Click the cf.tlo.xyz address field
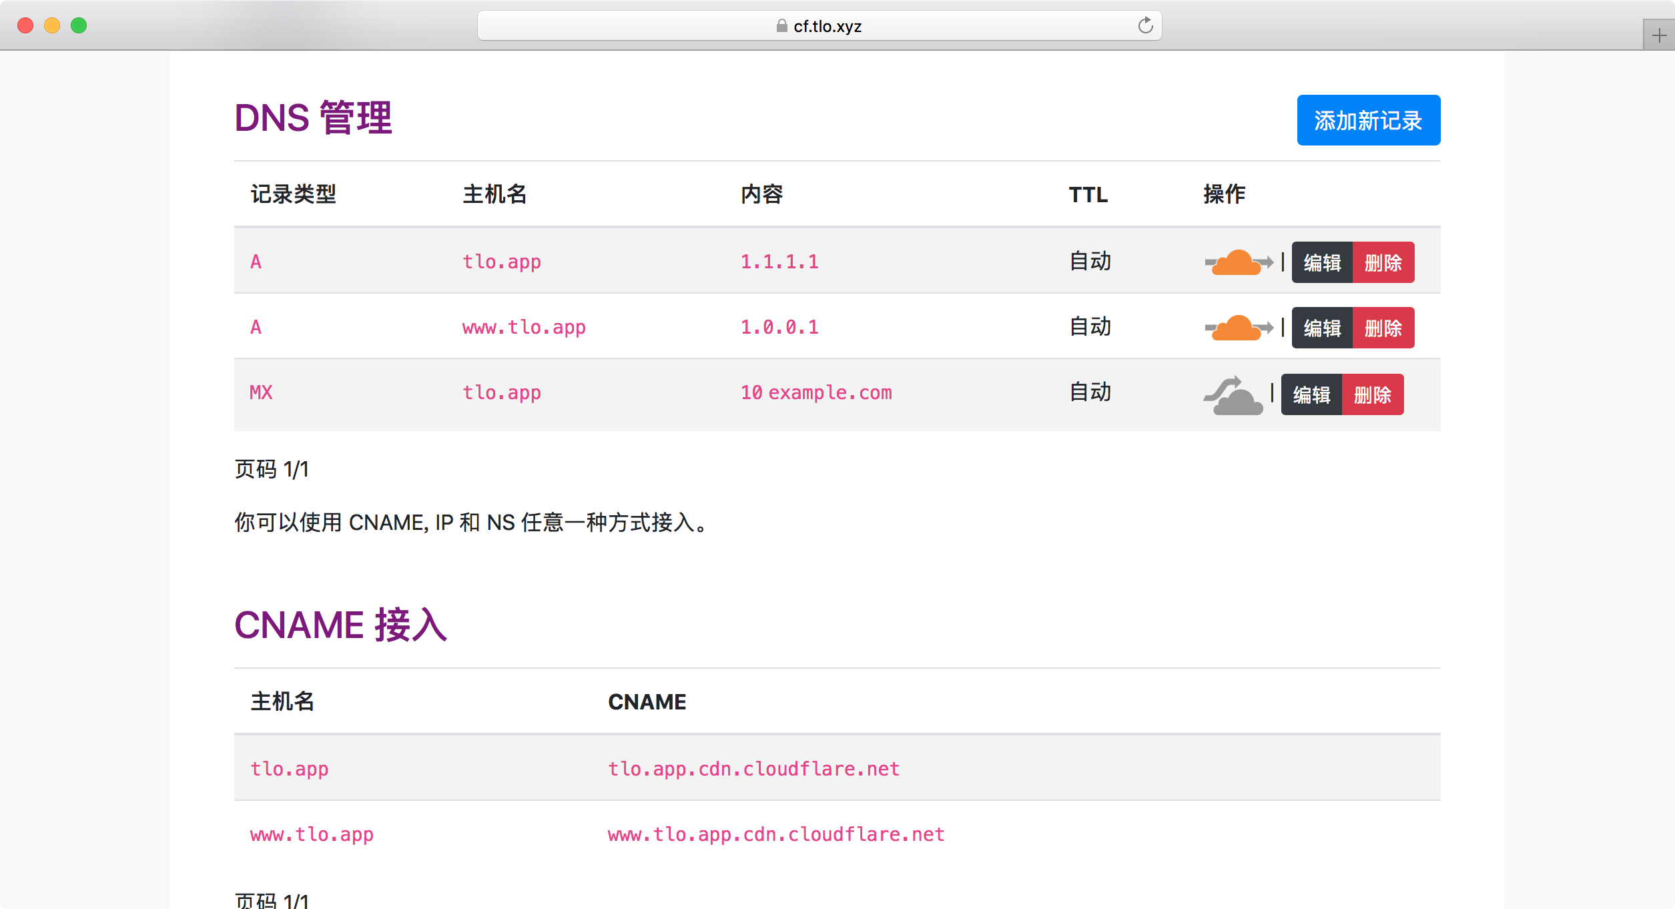The height and width of the screenshot is (909, 1675). [819, 26]
